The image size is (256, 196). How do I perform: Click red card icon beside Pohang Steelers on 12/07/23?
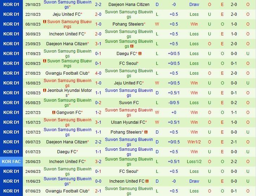click(146, 132)
